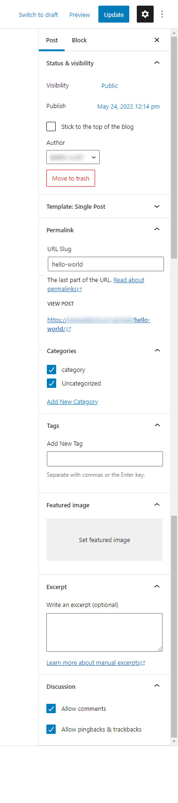
Task: Collapse the Tags section chevron
Action: [157, 425]
